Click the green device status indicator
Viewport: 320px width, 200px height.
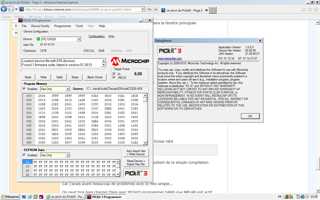38,39
